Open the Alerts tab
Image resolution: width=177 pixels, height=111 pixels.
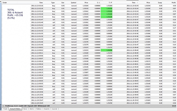pyautogui.click(x=32, y=109)
